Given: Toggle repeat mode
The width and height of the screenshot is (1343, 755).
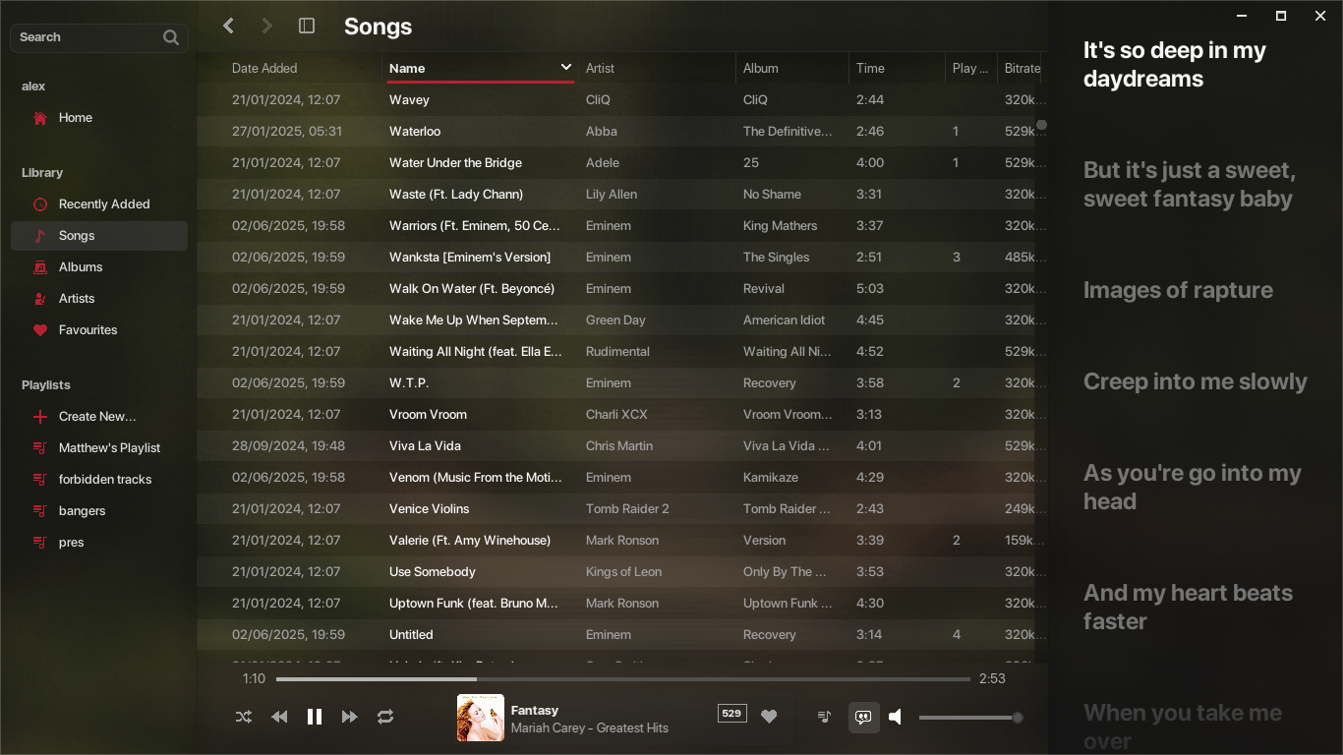Looking at the screenshot, I should click(385, 717).
